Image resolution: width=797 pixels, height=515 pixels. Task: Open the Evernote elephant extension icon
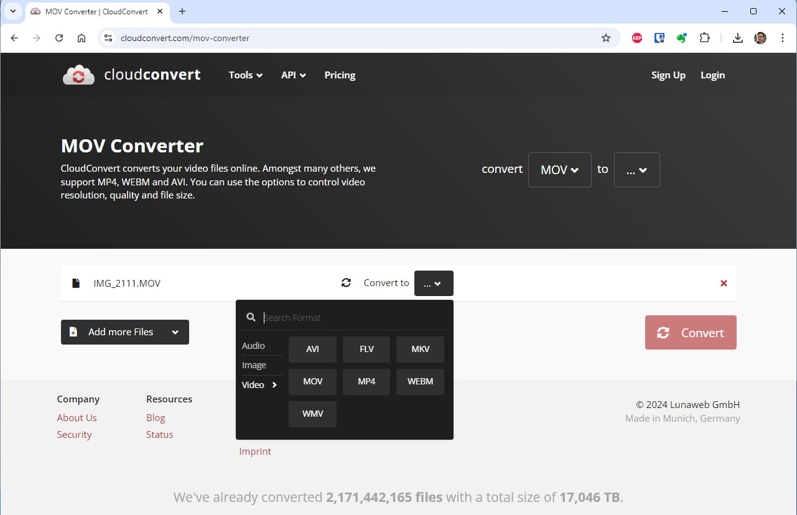[682, 38]
